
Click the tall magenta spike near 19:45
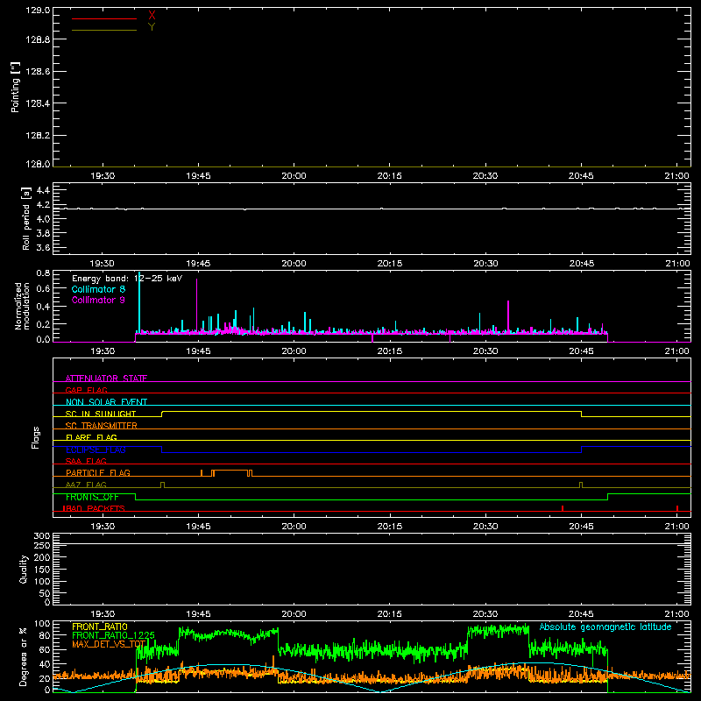coord(196,305)
